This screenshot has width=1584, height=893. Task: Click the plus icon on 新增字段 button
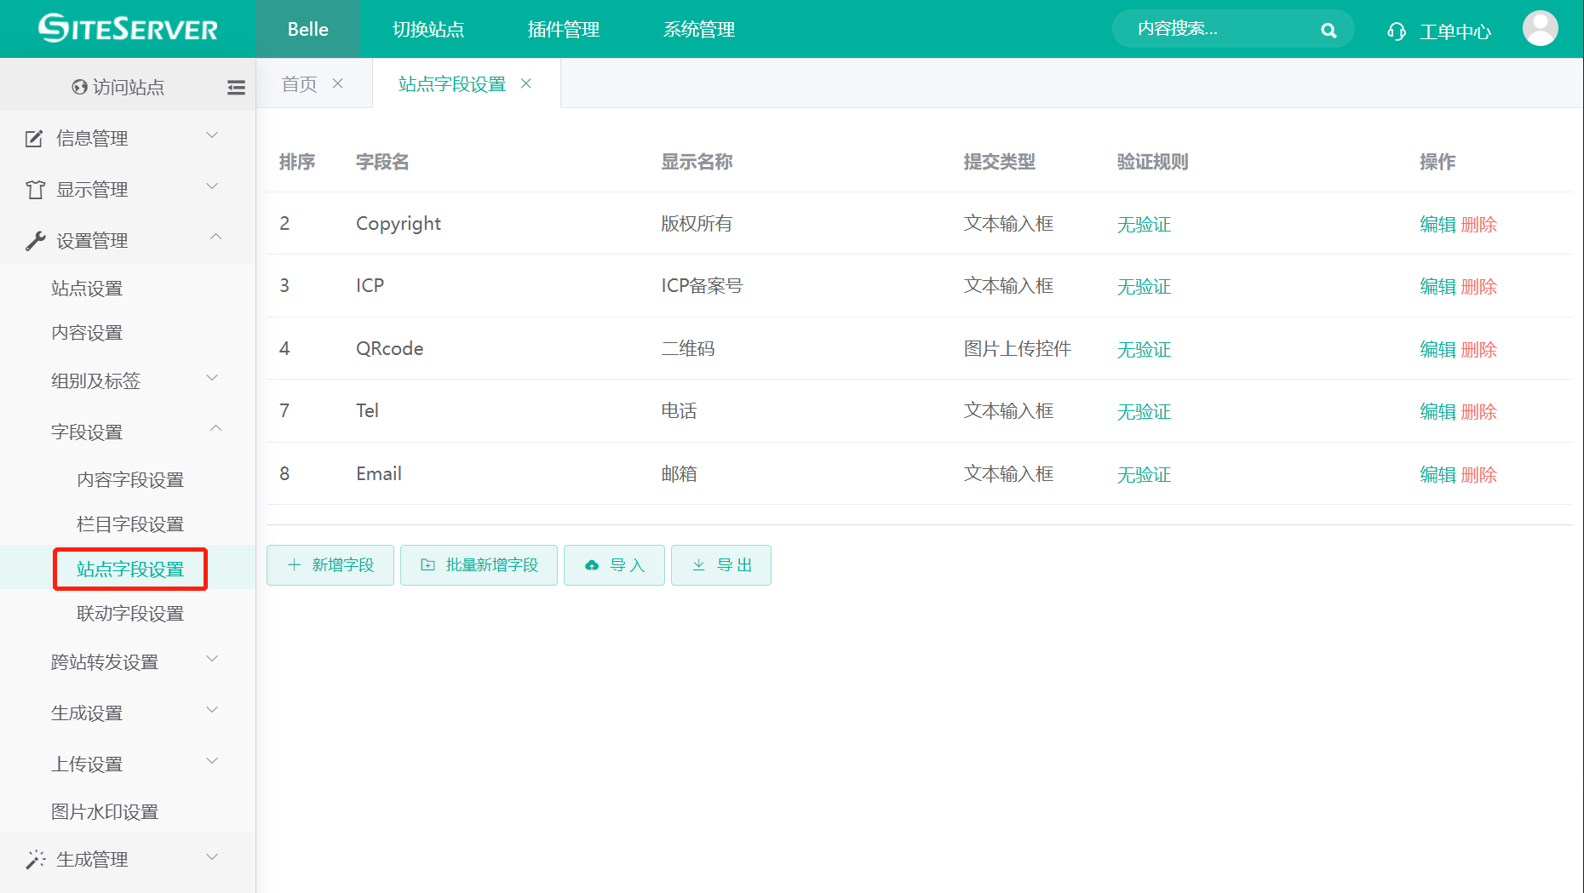pos(294,564)
